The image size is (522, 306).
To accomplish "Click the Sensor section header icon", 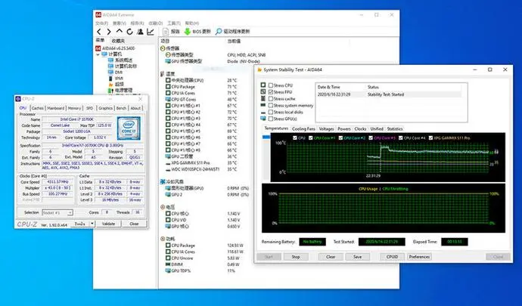I will [x=163, y=48].
